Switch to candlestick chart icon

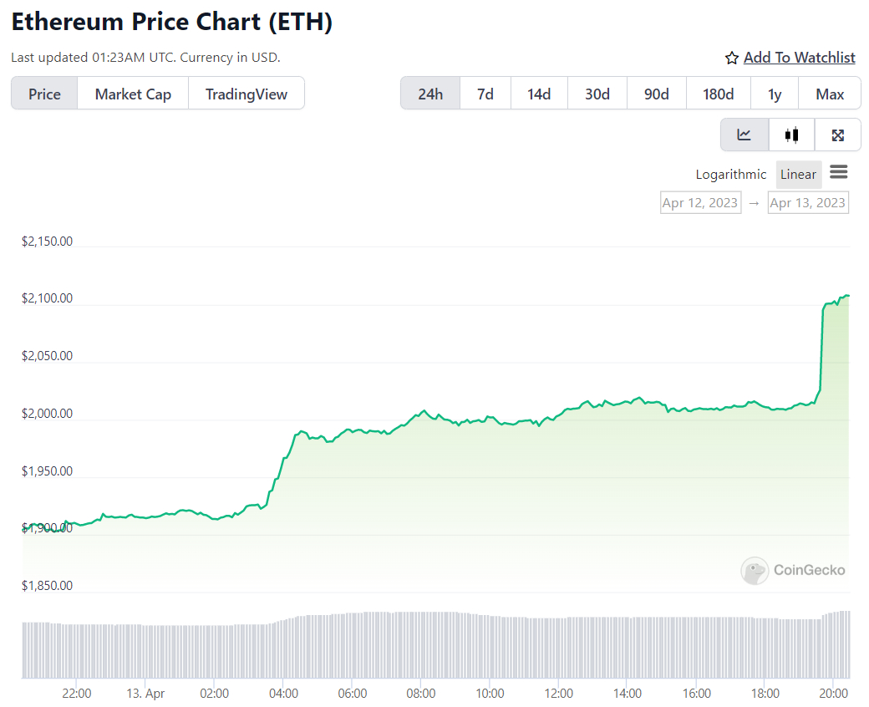tap(791, 135)
